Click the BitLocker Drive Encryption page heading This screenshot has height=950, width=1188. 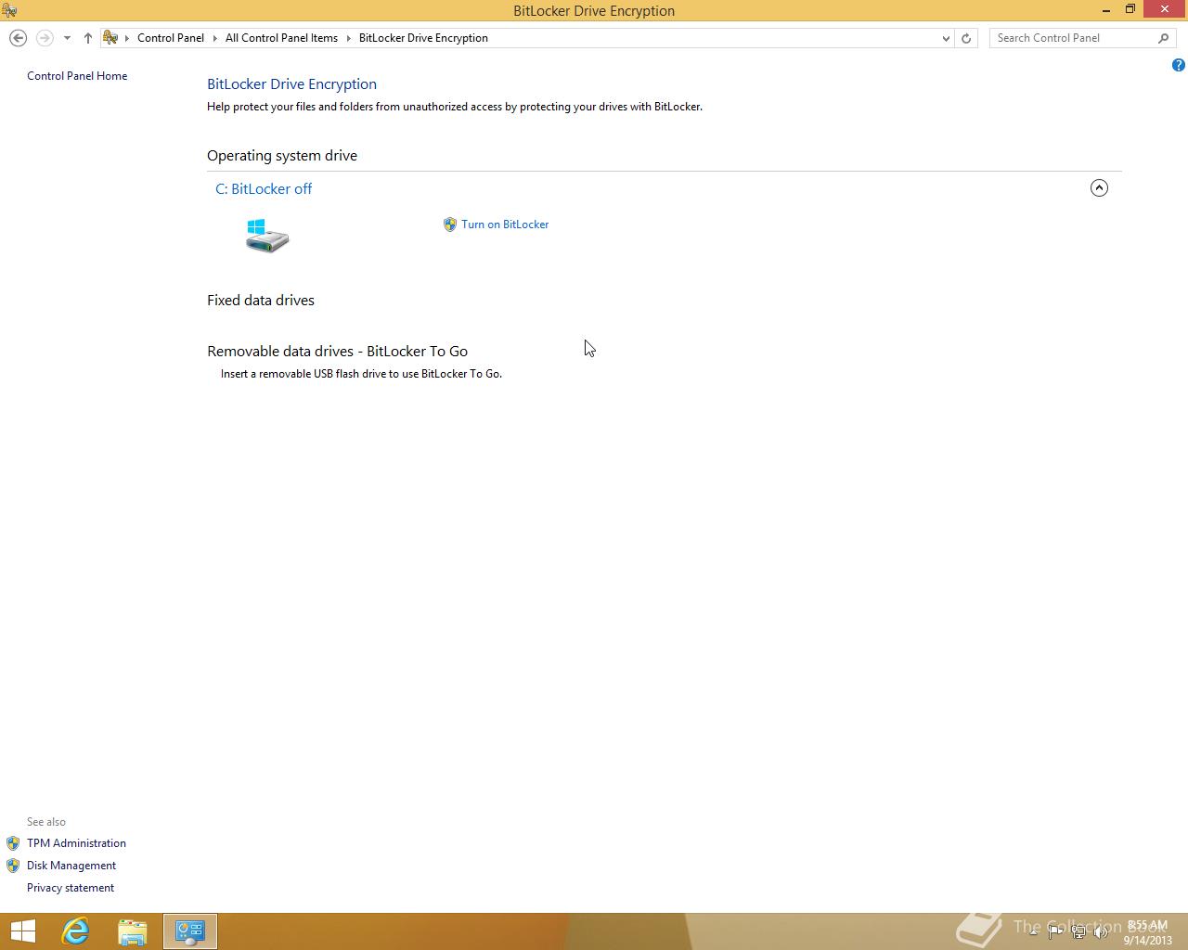[x=291, y=84]
